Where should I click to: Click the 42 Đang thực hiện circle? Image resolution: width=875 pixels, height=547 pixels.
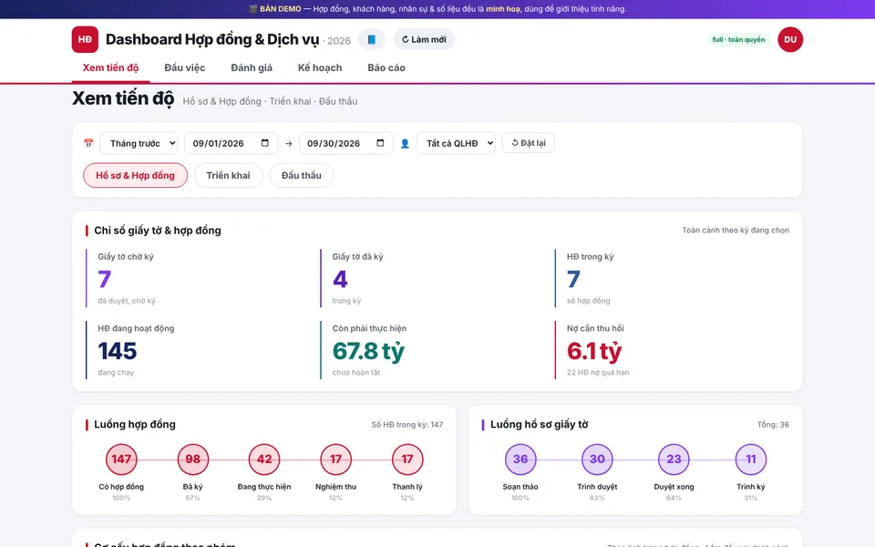point(264,459)
